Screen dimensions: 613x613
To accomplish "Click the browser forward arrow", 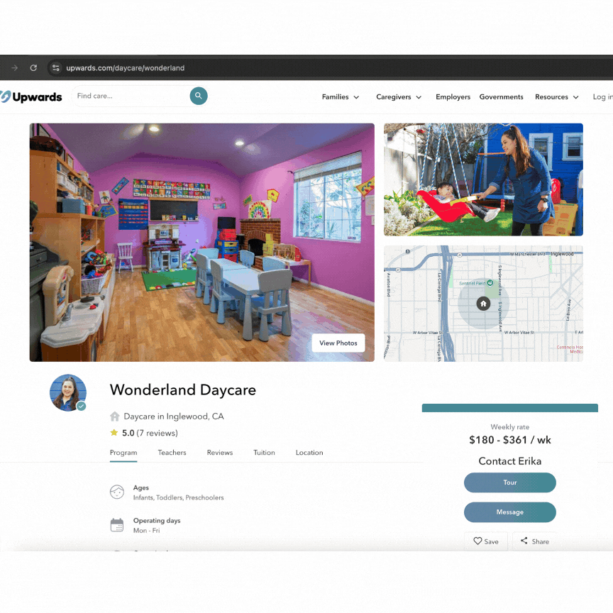I will point(15,67).
